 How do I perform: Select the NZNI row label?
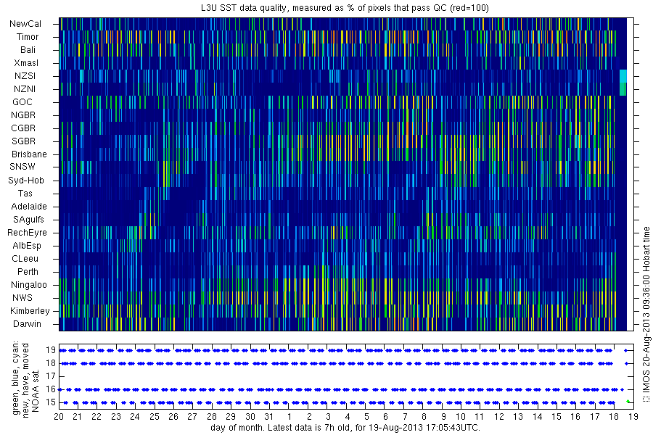tap(25, 89)
